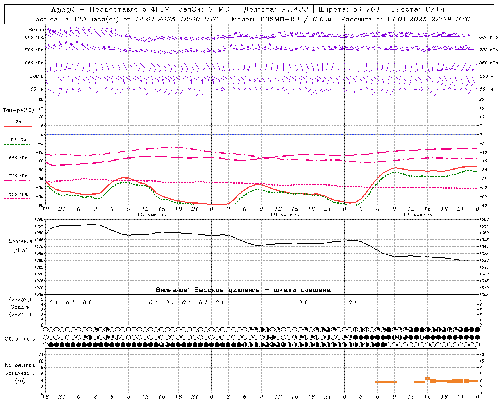500x400 pixels.
Task: Select the 14.01.2025 18:00 UTC forecast start time
Action: pos(177,19)
